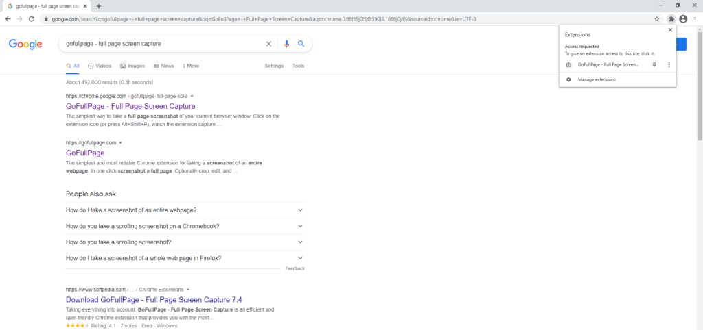Switch to the All results tab
Screen dimensions: 703x330
[x=73, y=66]
